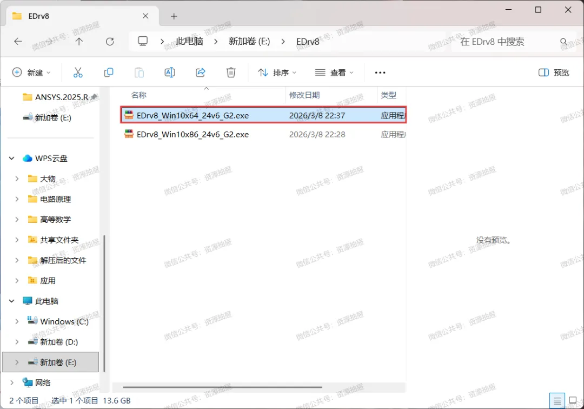584x409 pixels.
Task: Click the Rename icon in toolbar
Action: coord(170,72)
